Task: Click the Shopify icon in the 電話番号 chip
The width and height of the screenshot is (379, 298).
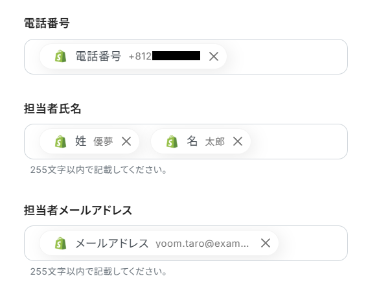Action: tap(60, 56)
